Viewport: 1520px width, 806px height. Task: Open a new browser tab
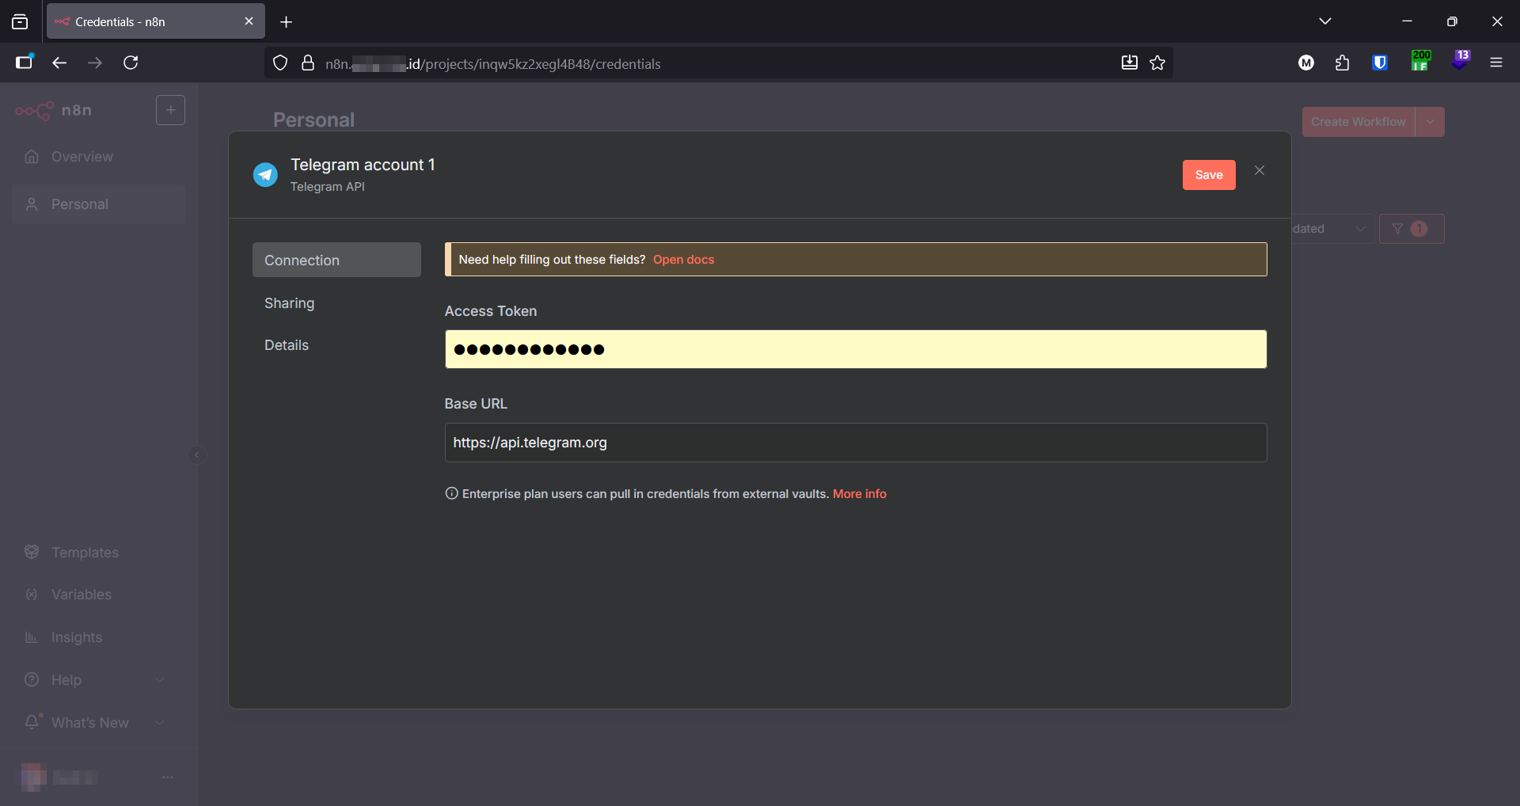coord(287,22)
